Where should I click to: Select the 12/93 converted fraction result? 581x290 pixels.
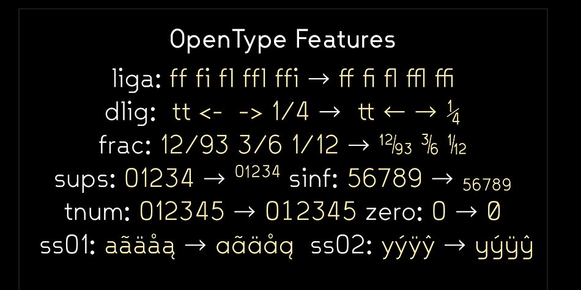click(x=395, y=145)
